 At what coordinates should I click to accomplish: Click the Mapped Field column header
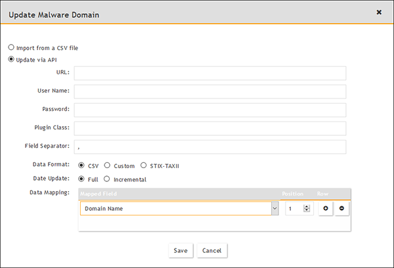pyautogui.click(x=98, y=194)
